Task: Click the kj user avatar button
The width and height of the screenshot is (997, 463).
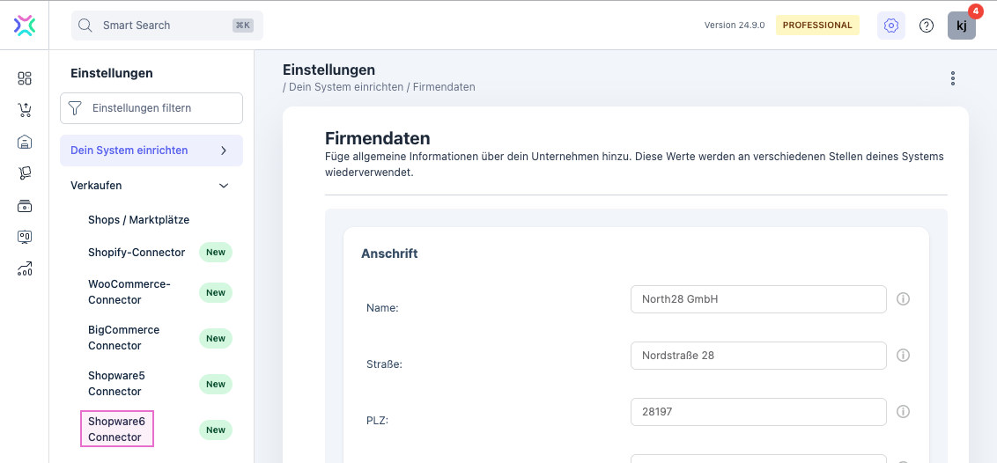Action: [961, 26]
